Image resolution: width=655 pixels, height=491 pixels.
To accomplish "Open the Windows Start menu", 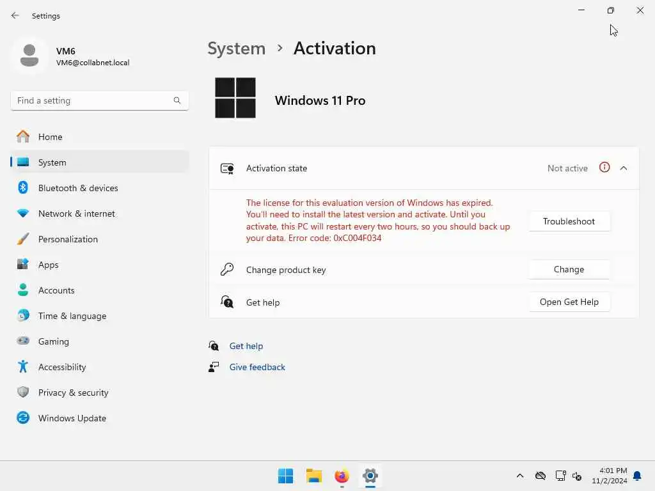I will (286, 476).
